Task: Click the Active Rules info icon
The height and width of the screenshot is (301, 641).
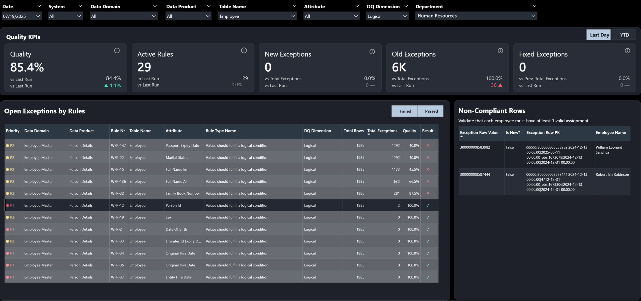Action: tap(244, 50)
